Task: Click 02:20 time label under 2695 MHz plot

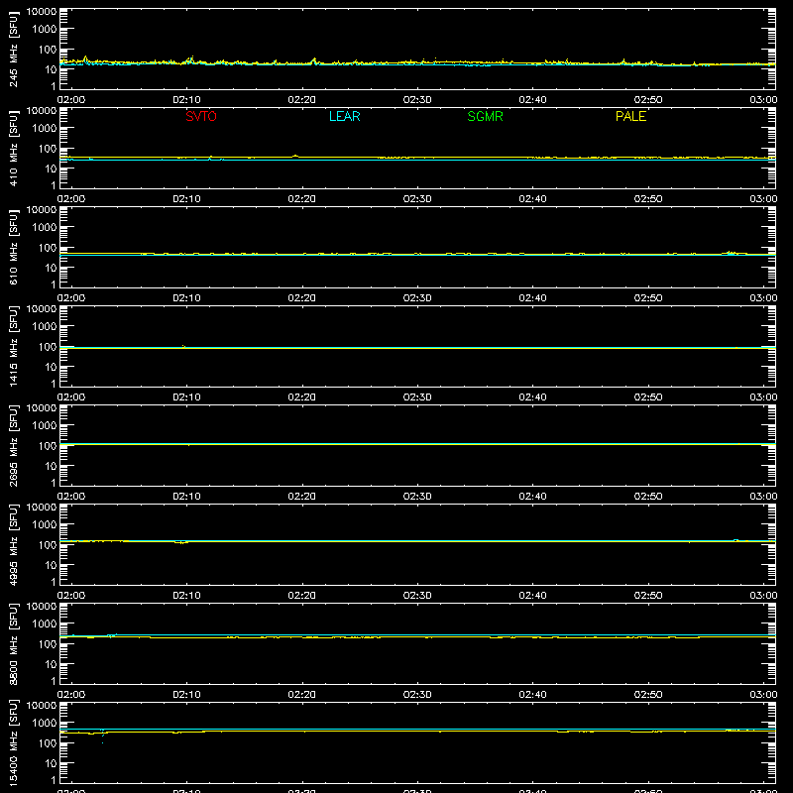Action: (x=302, y=497)
